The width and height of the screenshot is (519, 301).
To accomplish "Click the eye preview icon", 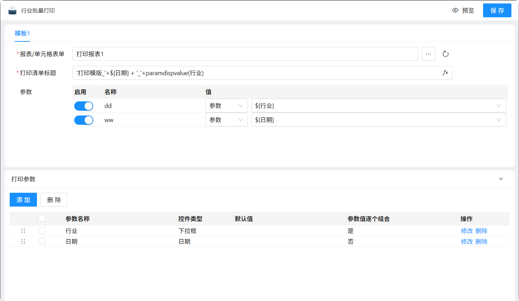I will tap(455, 10).
